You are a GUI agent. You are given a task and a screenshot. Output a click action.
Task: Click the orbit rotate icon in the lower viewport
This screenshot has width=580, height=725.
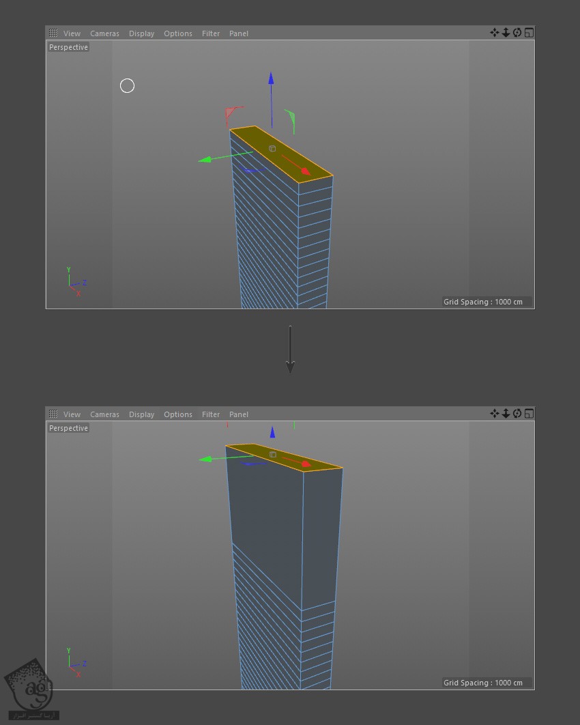(x=517, y=414)
